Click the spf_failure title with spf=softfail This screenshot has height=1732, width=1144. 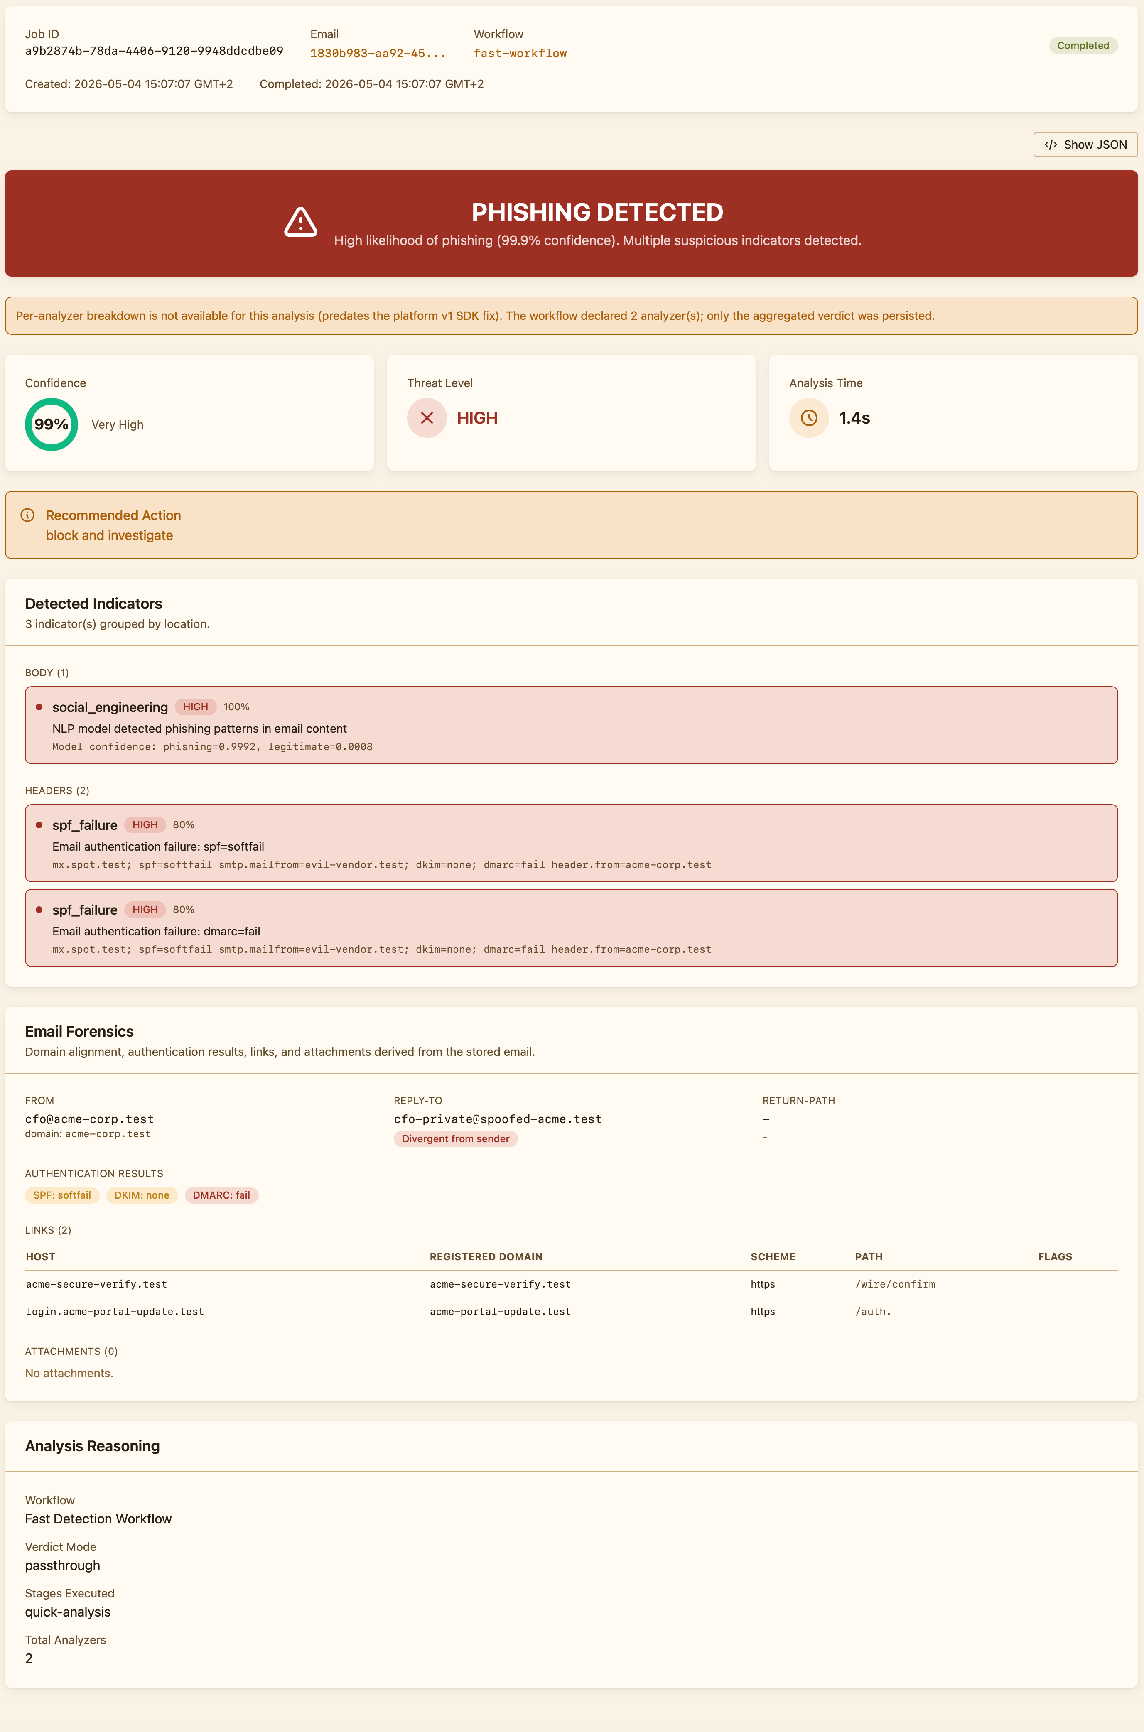point(85,825)
